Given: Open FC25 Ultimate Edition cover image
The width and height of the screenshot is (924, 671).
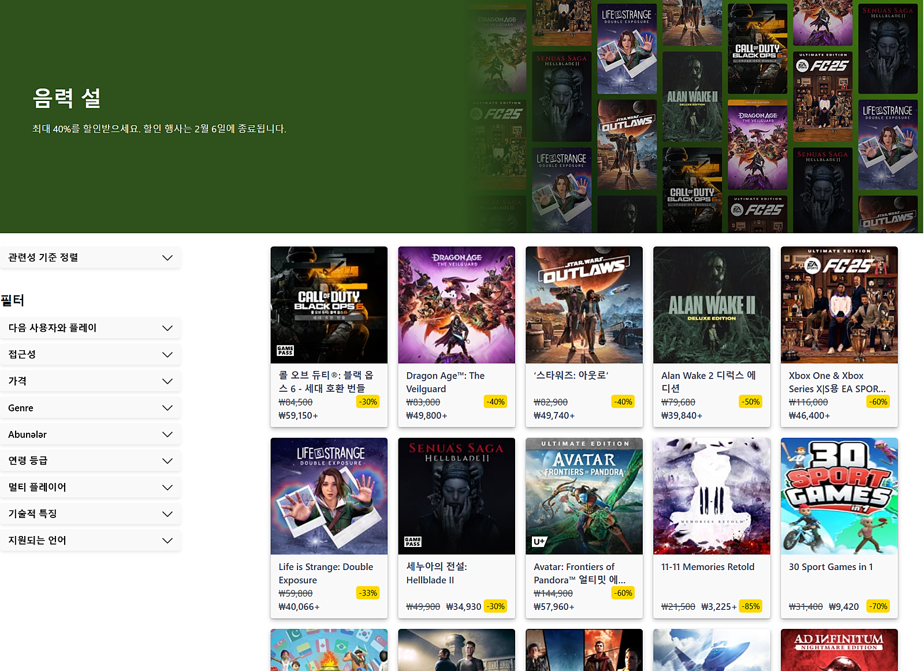Looking at the screenshot, I should pos(840,305).
